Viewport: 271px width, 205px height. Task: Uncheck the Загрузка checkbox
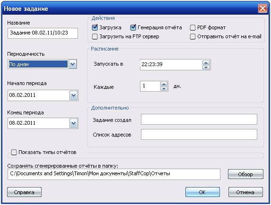coord(95,27)
